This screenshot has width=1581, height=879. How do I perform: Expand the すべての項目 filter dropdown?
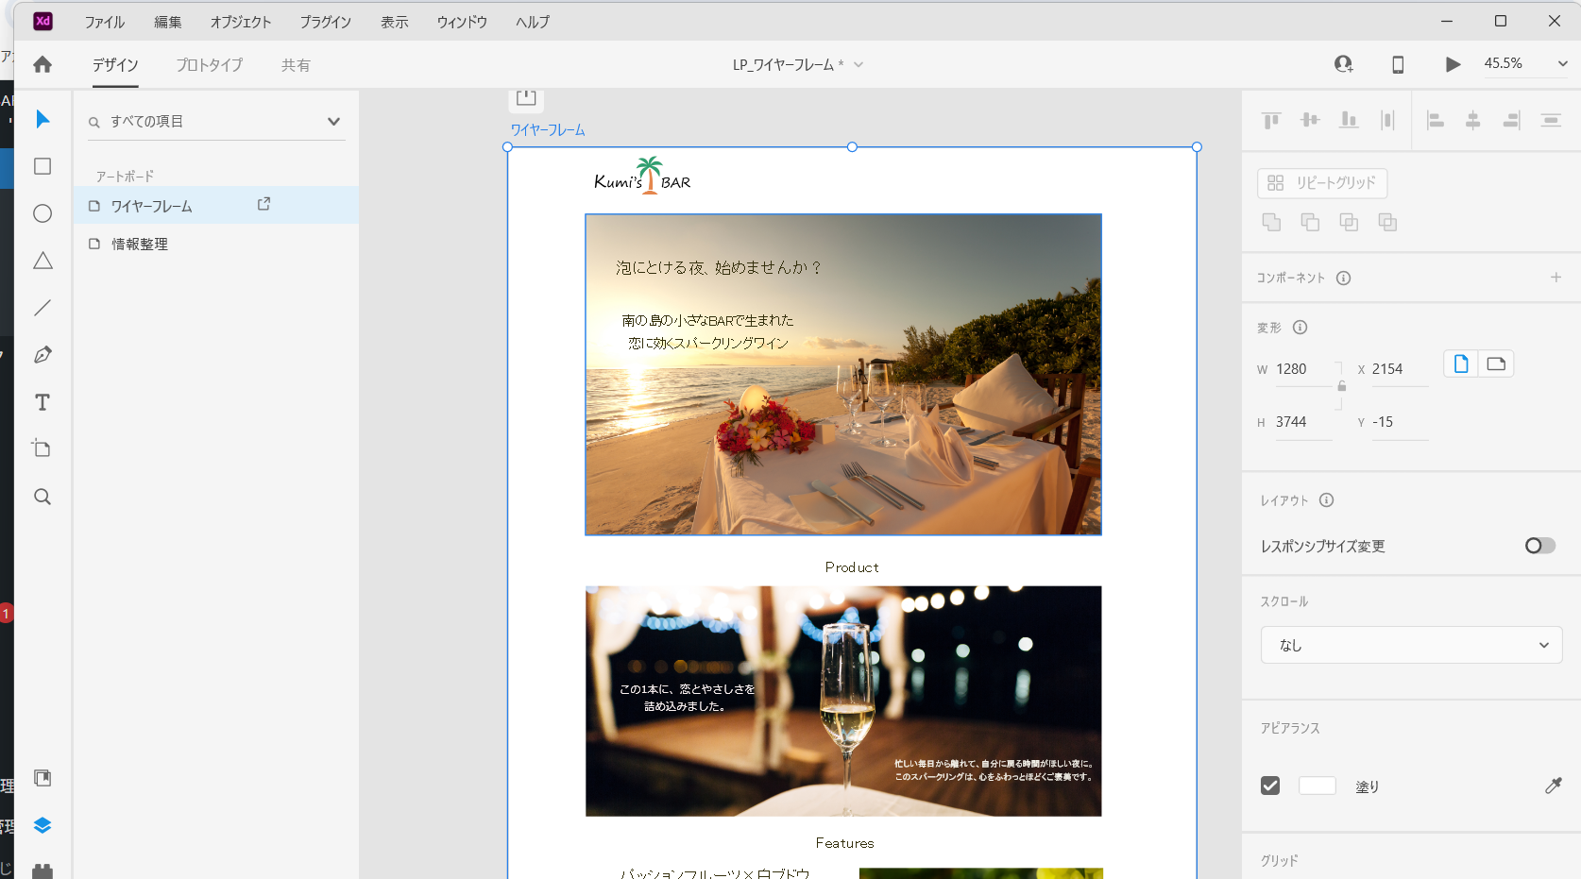[333, 121]
